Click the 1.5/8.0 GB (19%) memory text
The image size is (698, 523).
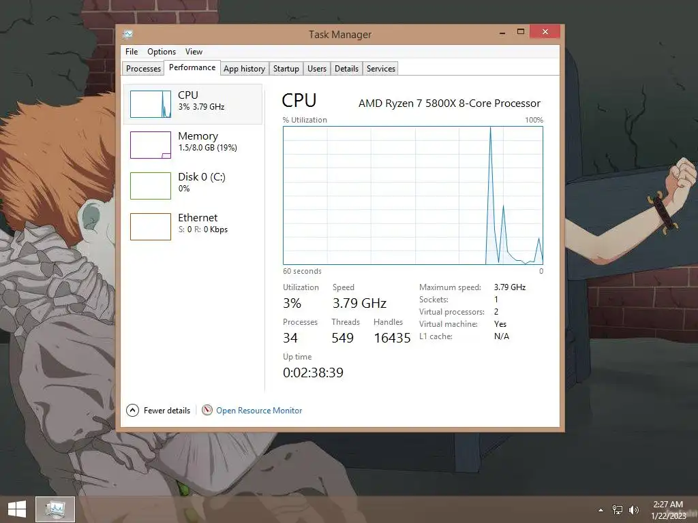tap(207, 148)
